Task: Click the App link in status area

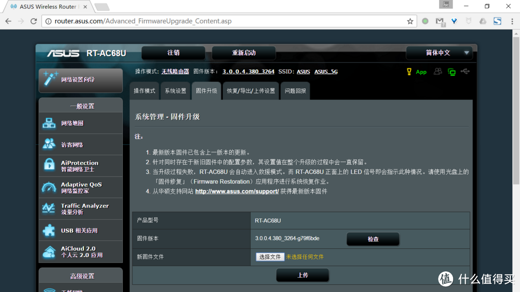Action: [x=421, y=72]
